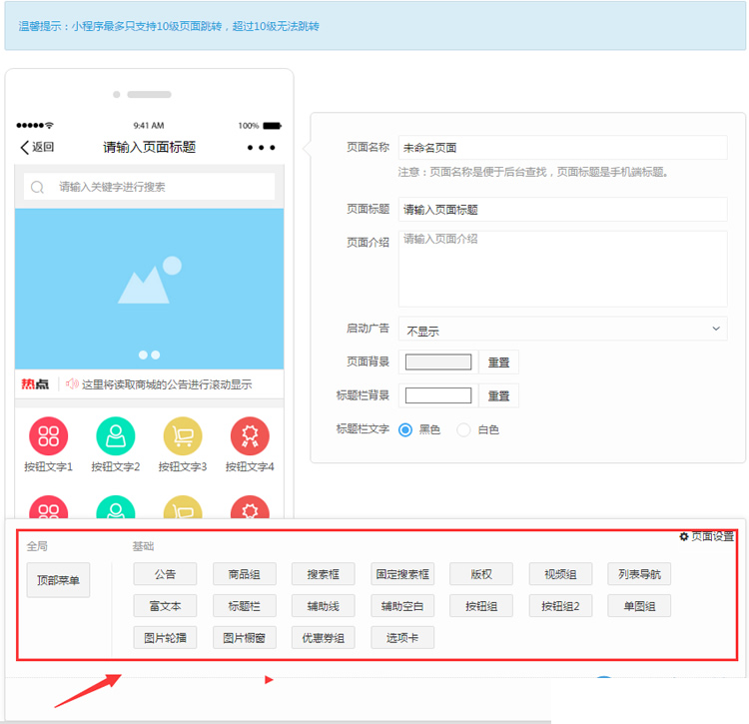The height and width of the screenshot is (724, 749).
Task: Click the second-row green user icon
Action: tap(116, 507)
